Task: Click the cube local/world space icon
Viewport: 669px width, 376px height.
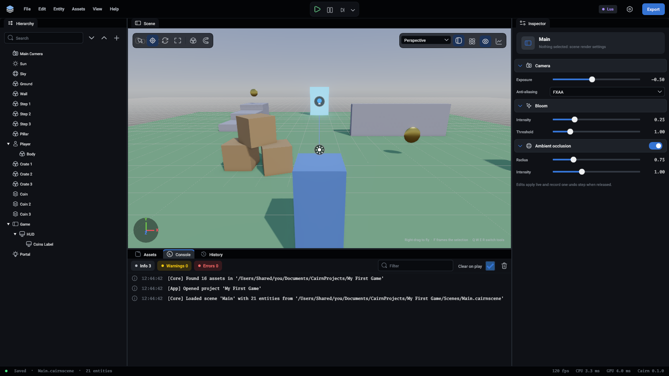Action: click(193, 41)
